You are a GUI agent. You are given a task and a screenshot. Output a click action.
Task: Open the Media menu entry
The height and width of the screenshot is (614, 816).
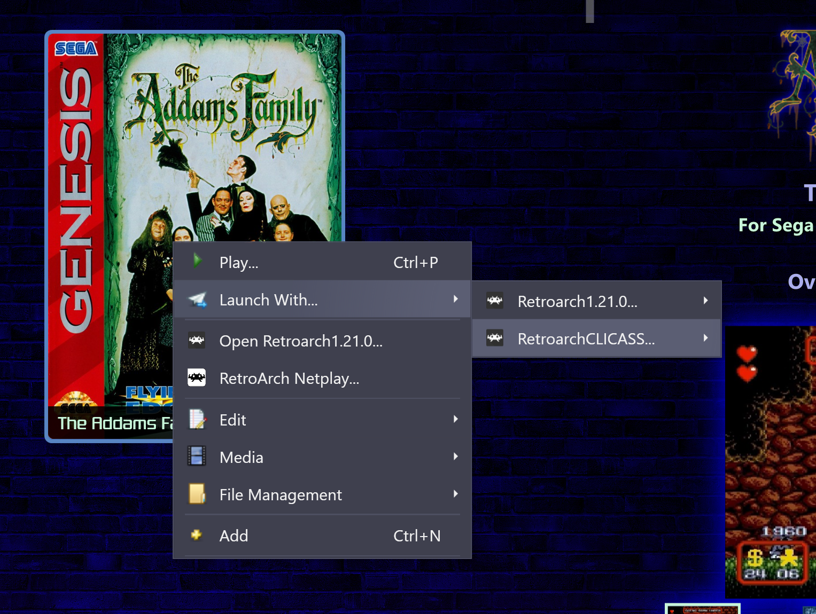(322, 457)
